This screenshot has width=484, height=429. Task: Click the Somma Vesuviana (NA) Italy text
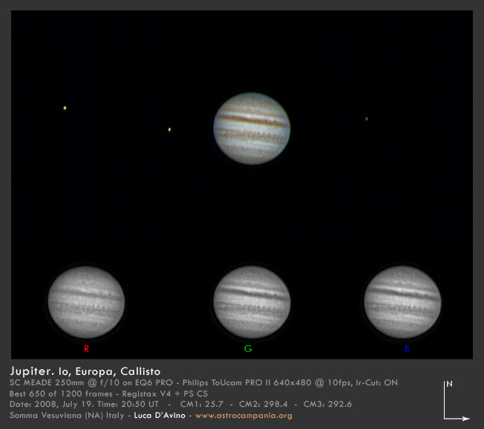(x=67, y=416)
